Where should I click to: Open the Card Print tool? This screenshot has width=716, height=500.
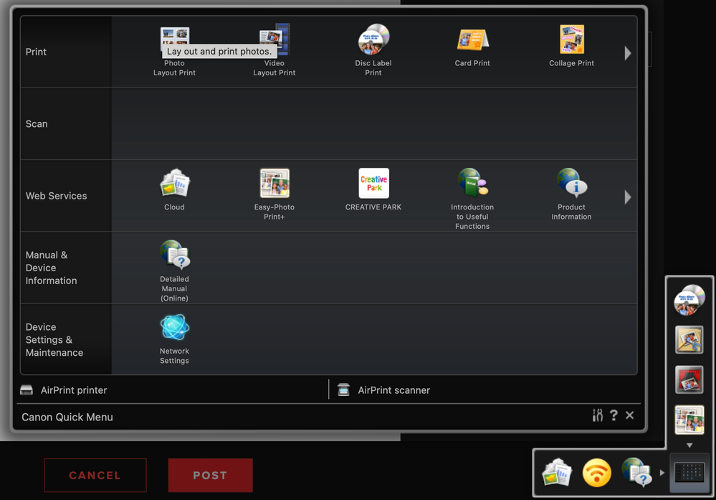(472, 39)
